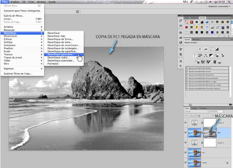Toggle visibility of the FC1 layer

(x=186, y=153)
